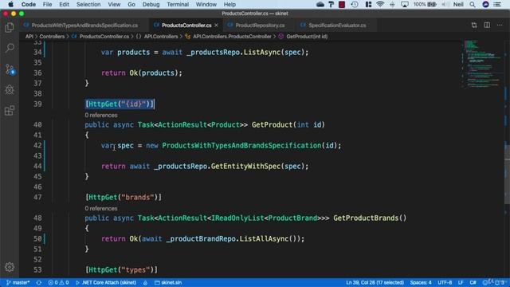The image size is (510, 287).
Task: Click the AirPlay display icon in menu bar
Action: (x=405, y=4)
